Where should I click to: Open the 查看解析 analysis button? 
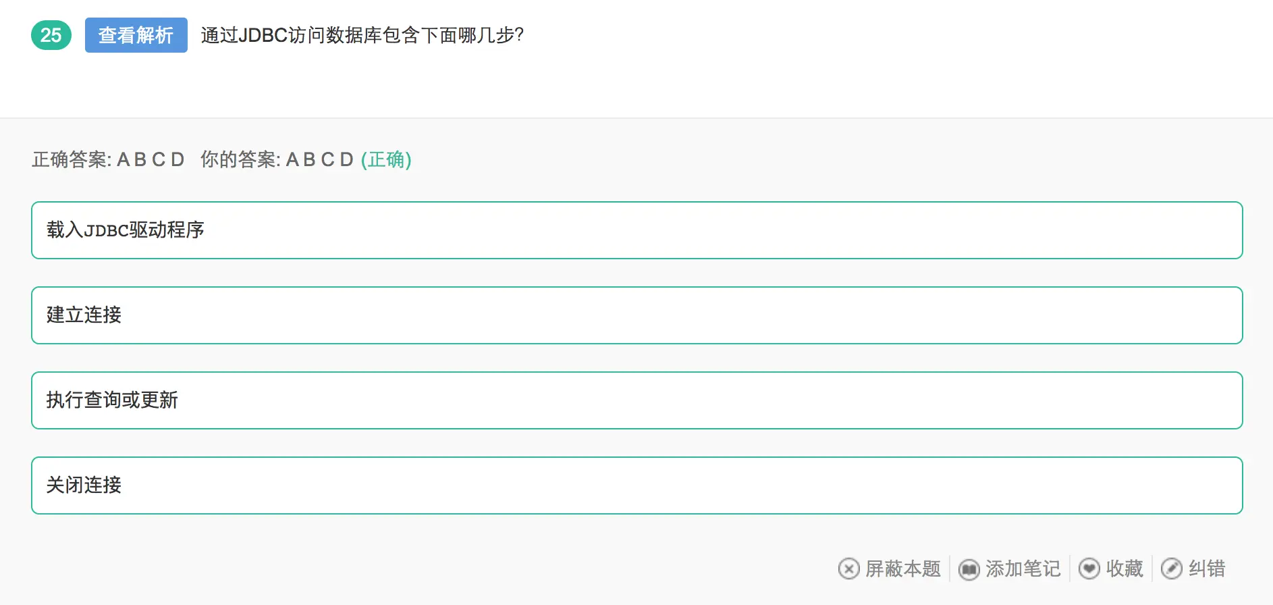pyautogui.click(x=136, y=35)
